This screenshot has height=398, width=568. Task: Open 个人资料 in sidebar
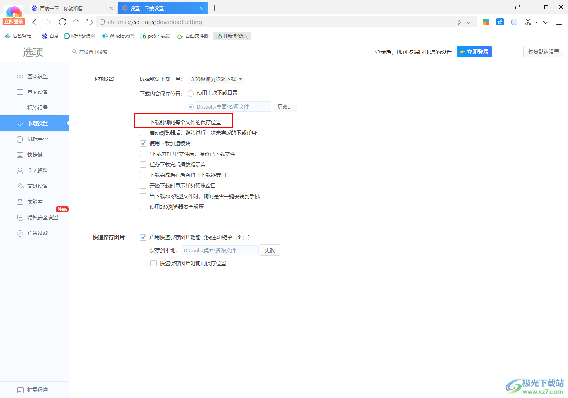point(34,170)
